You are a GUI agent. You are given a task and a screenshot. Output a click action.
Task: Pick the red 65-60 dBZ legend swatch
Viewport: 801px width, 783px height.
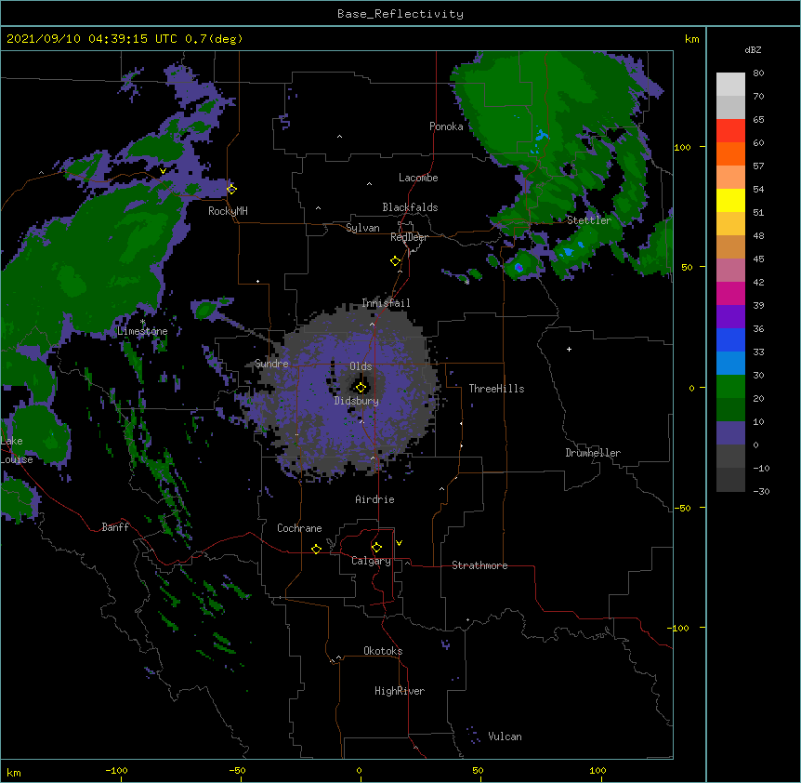click(x=730, y=131)
